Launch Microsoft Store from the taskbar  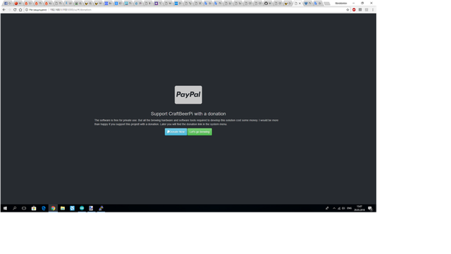pyautogui.click(x=34, y=208)
